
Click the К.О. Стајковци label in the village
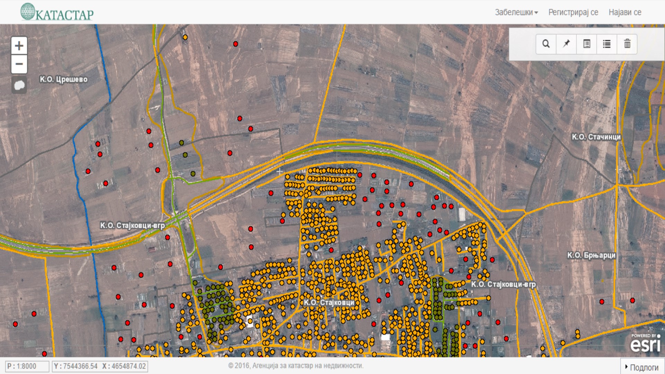pos(329,303)
